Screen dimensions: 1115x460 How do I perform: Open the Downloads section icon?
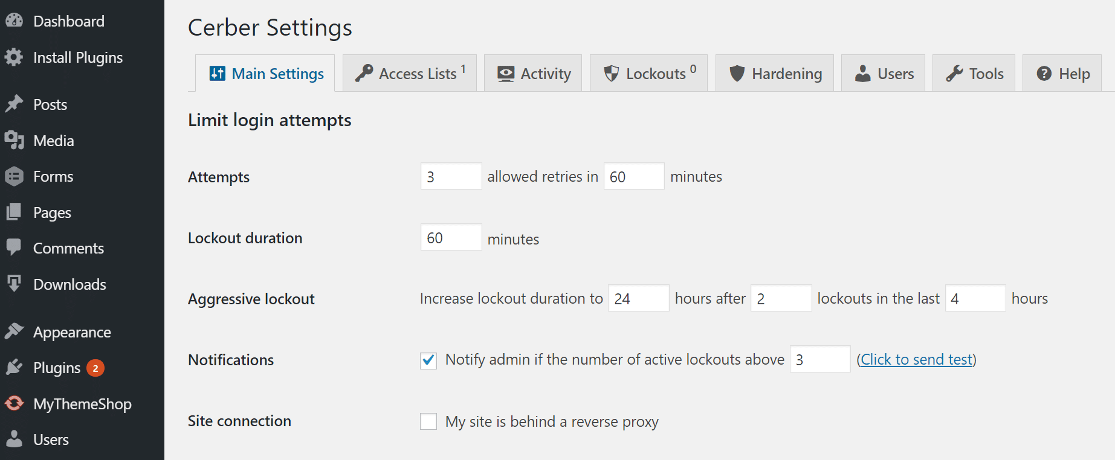coord(15,284)
